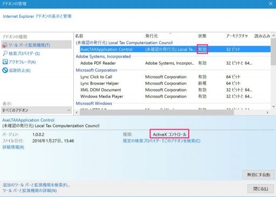
Task: Close the アドオンの管理 window
Action: (271, 4)
